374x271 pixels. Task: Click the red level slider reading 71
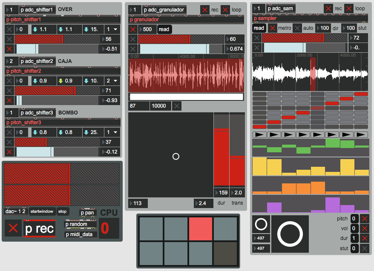click(58, 91)
